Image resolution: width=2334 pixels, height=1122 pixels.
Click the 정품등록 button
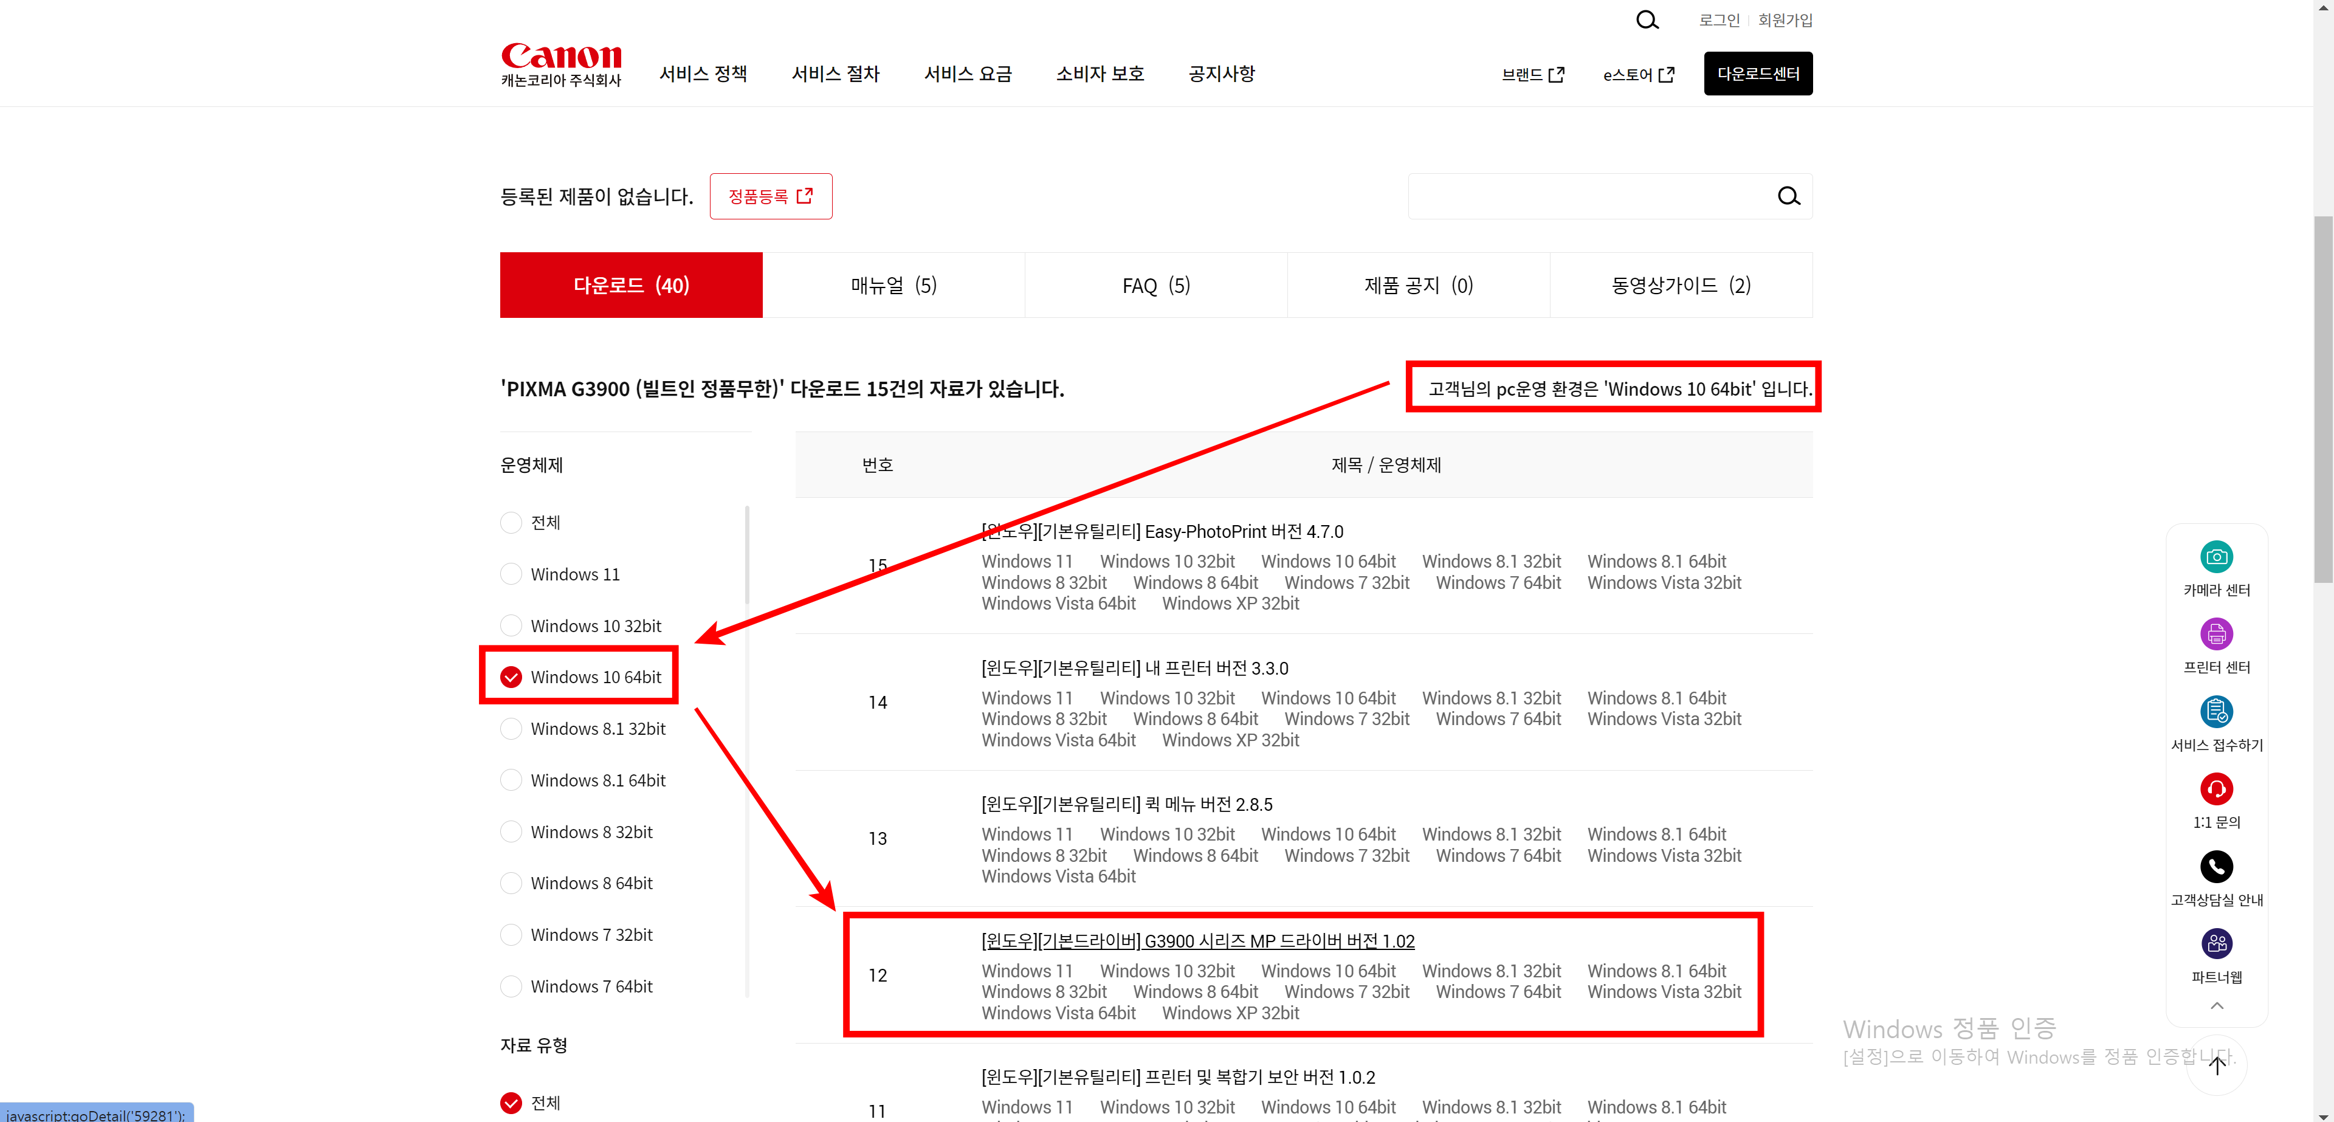tap(770, 197)
